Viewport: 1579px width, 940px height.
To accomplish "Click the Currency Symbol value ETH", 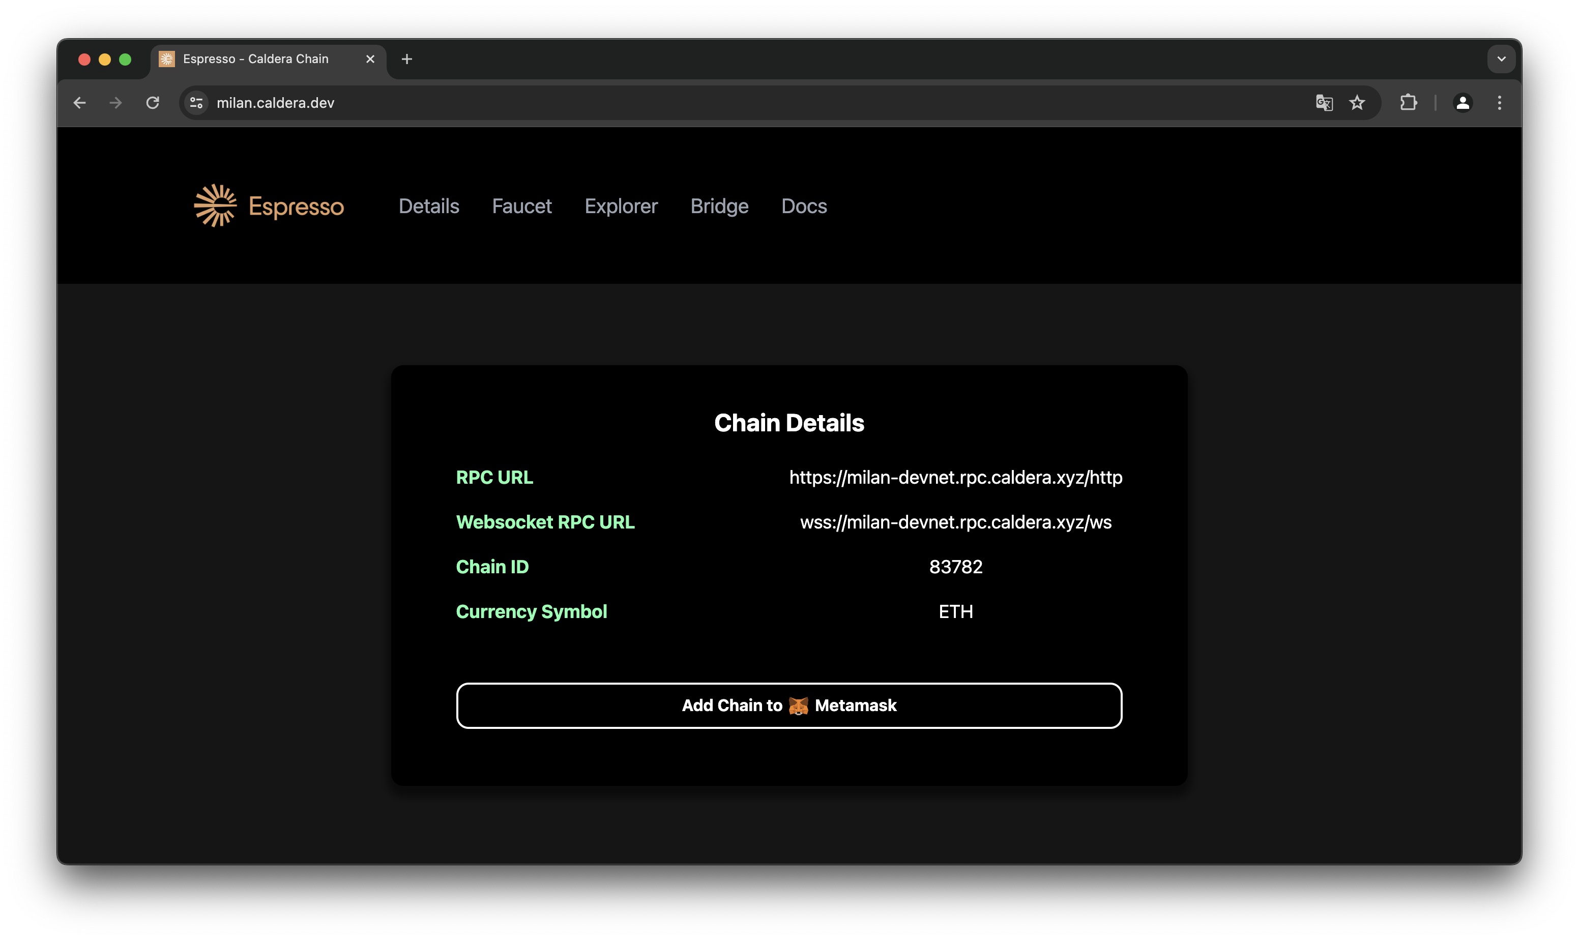I will (956, 612).
